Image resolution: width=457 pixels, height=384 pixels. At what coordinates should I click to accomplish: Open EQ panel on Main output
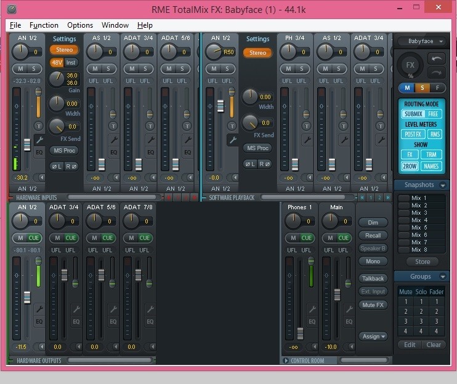coord(349,321)
